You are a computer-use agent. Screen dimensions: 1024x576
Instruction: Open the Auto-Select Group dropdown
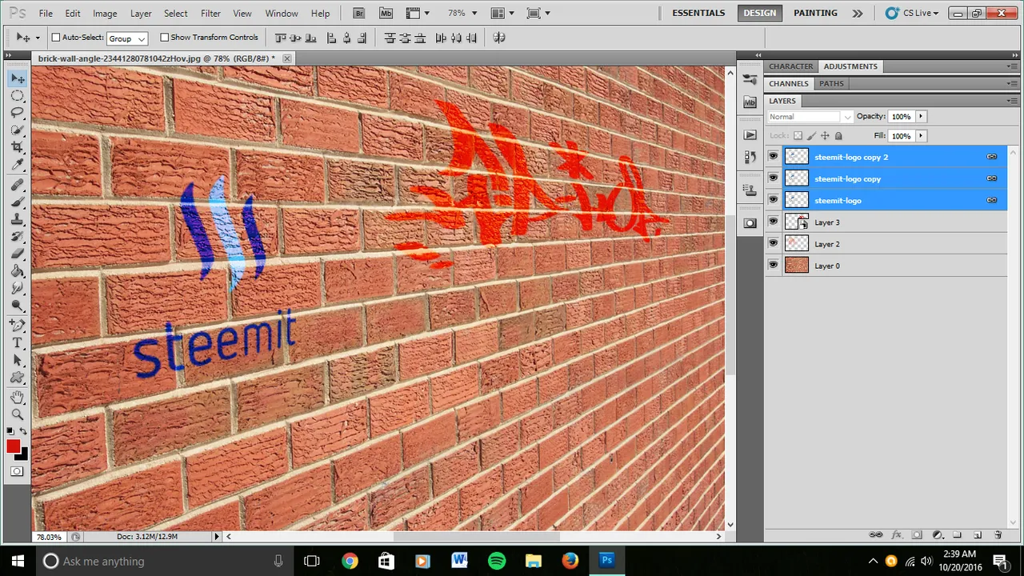[x=127, y=38]
